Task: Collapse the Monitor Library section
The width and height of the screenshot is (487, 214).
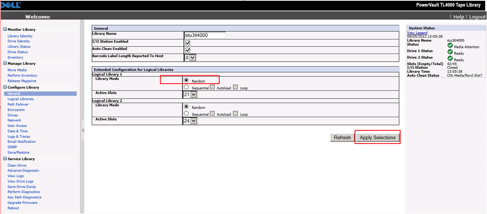Action: [x=5, y=29]
